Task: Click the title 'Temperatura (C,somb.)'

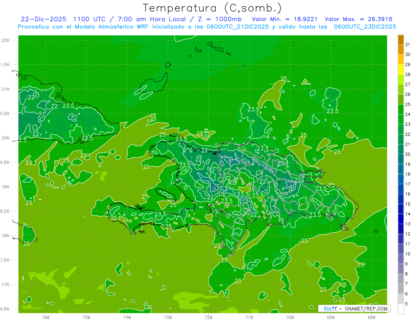Action: point(212,8)
